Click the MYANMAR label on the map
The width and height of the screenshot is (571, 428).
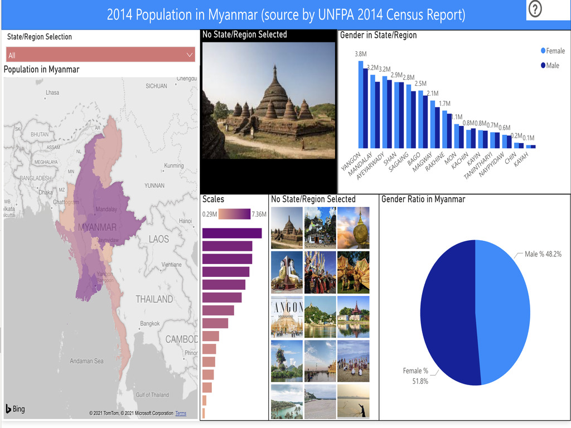pos(98,227)
